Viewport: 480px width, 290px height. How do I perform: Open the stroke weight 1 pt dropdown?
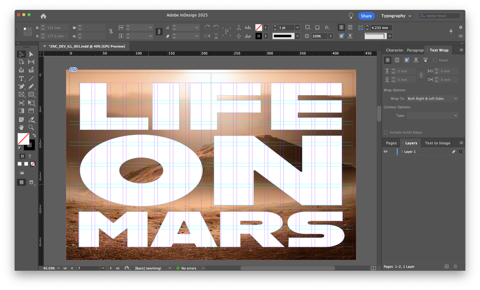point(297,28)
